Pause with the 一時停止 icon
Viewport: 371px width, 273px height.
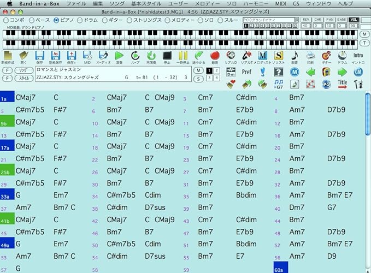click(183, 57)
